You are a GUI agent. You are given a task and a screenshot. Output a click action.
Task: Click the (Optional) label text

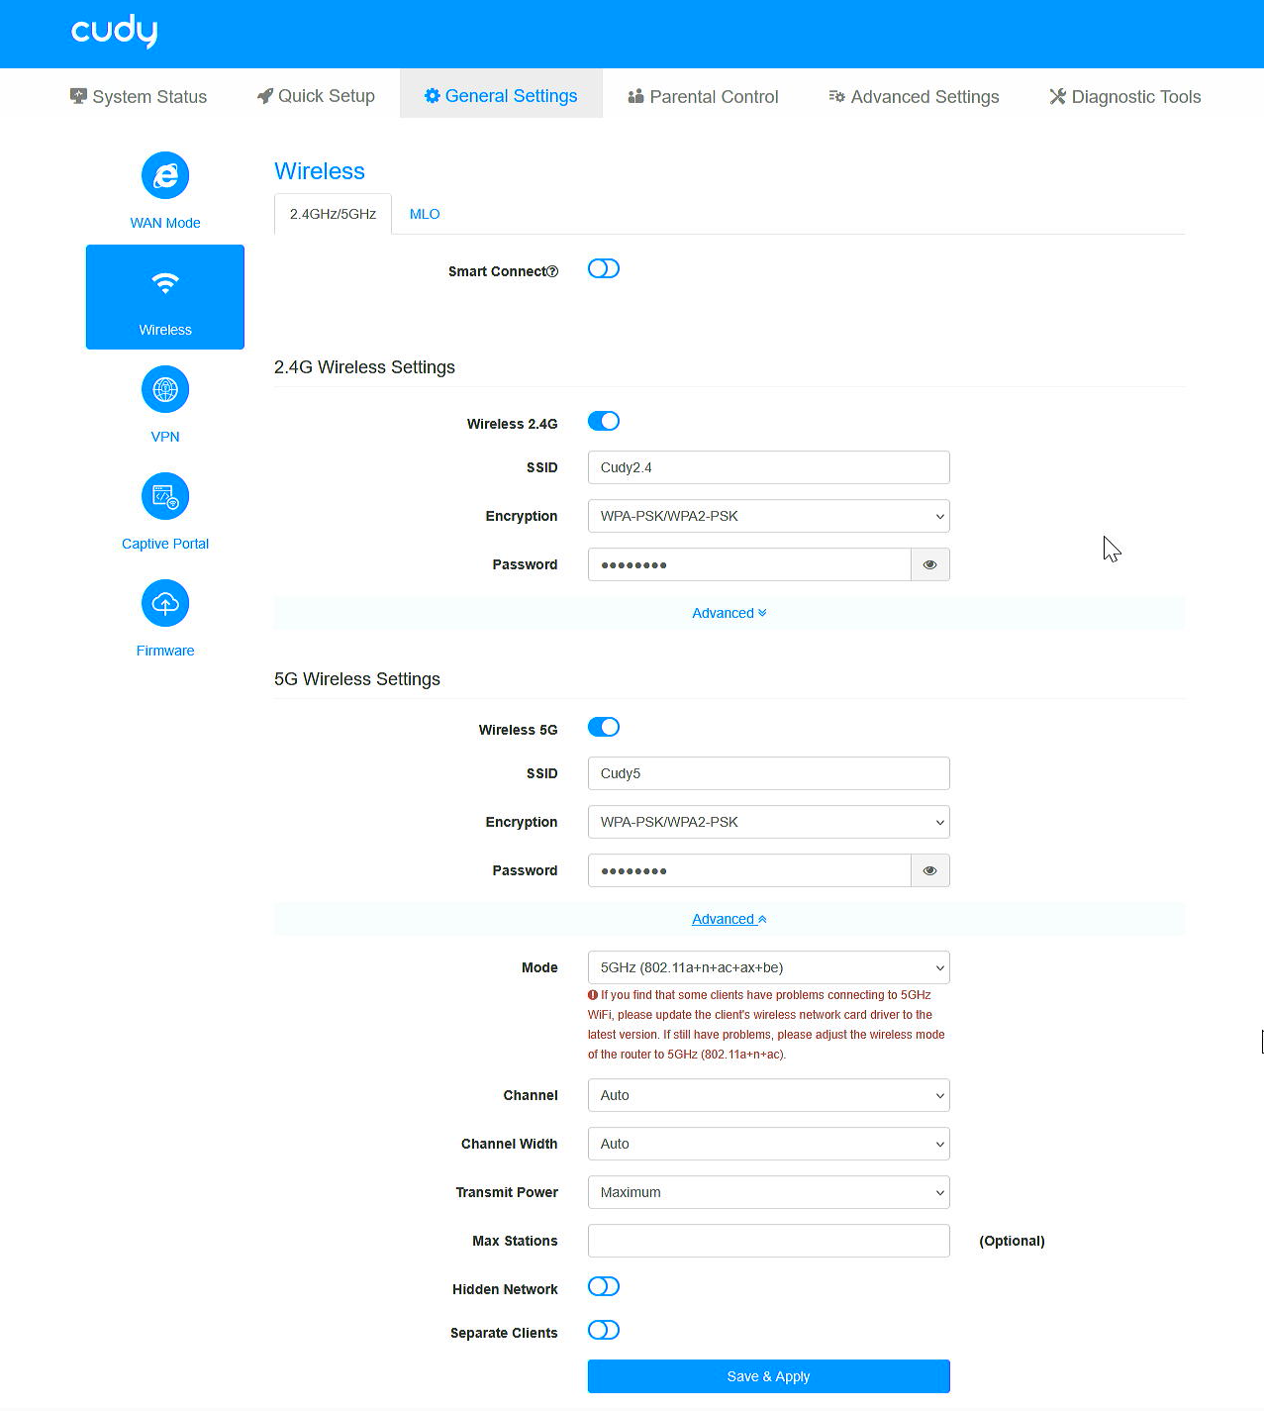tap(1012, 1242)
